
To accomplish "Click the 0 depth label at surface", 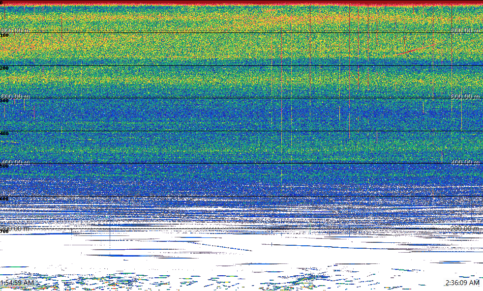I will point(1,3).
